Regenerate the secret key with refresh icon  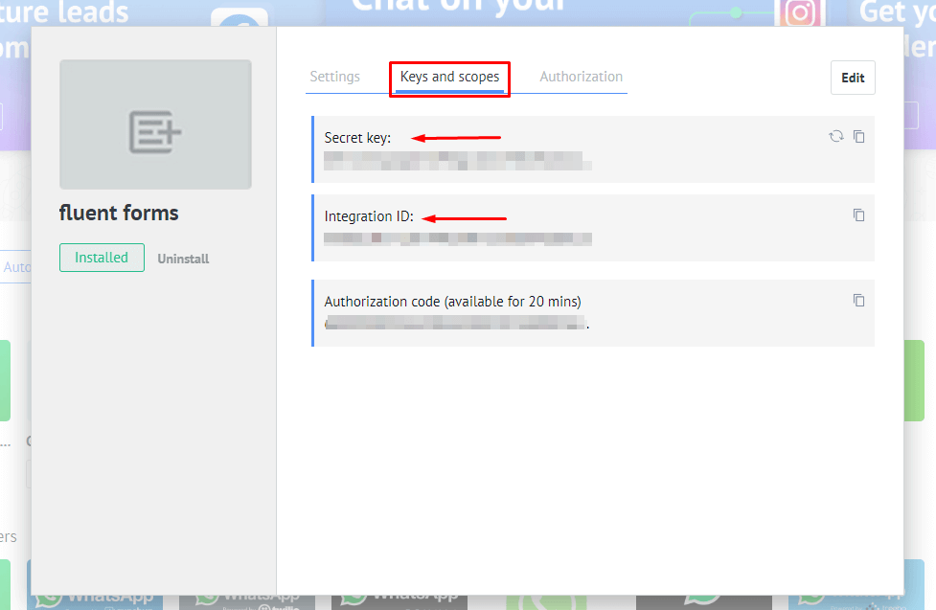[x=835, y=137]
